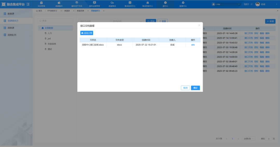Click the tree 搜索 input field
The height and width of the screenshot is (147, 280).
pyautogui.click(x=55, y=21)
